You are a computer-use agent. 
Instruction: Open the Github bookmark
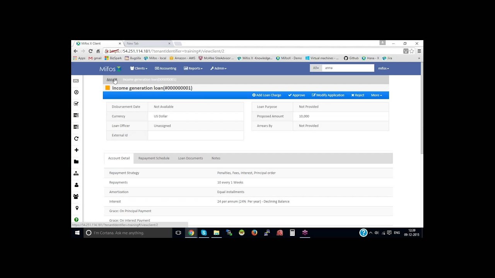(x=352, y=58)
